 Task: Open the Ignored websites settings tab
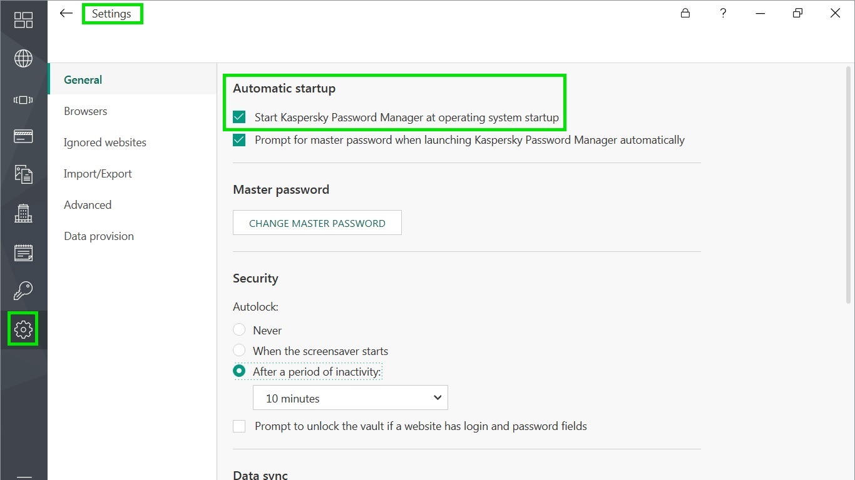(x=132, y=142)
